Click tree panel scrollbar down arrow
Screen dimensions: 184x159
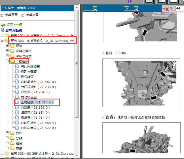coord(77,155)
